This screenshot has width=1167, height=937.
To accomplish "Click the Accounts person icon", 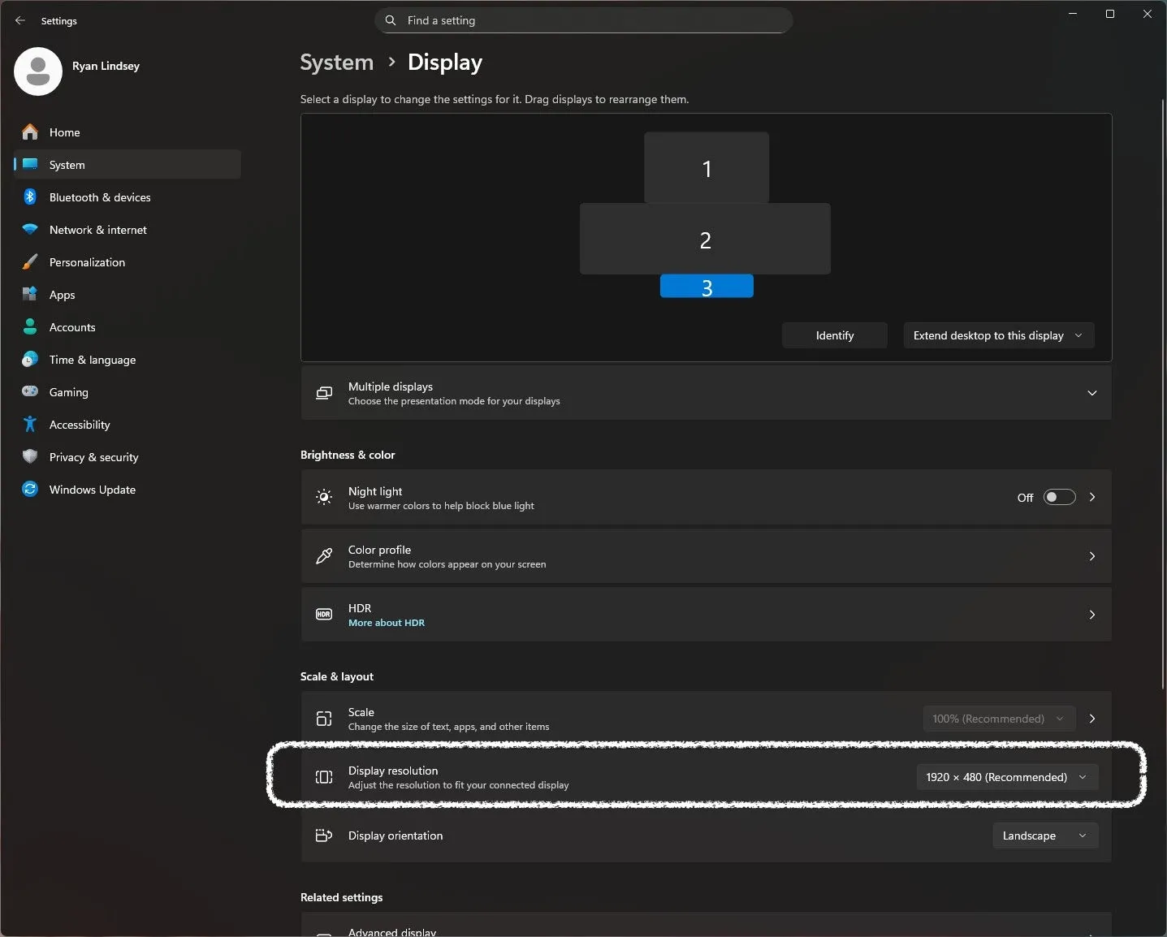I will [30, 326].
